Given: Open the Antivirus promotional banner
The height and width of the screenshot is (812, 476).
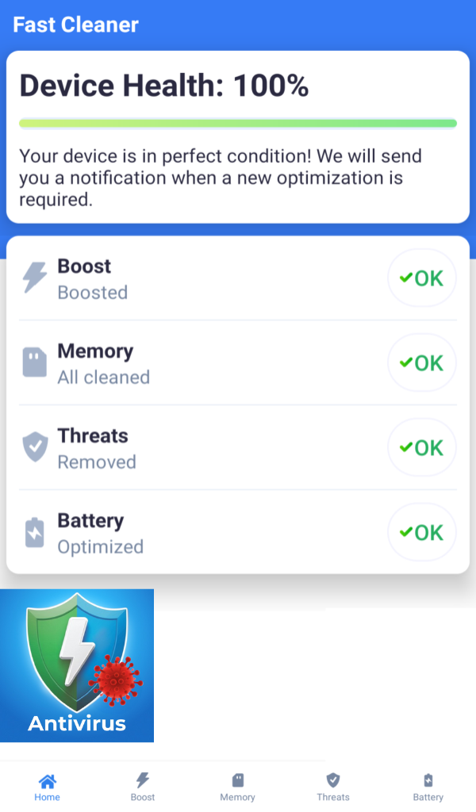Looking at the screenshot, I should (77, 665).
